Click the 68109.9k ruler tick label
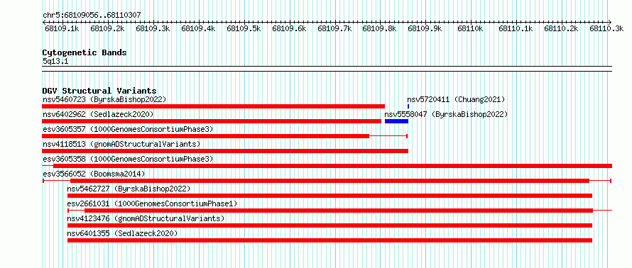 (x=425, y=28)
